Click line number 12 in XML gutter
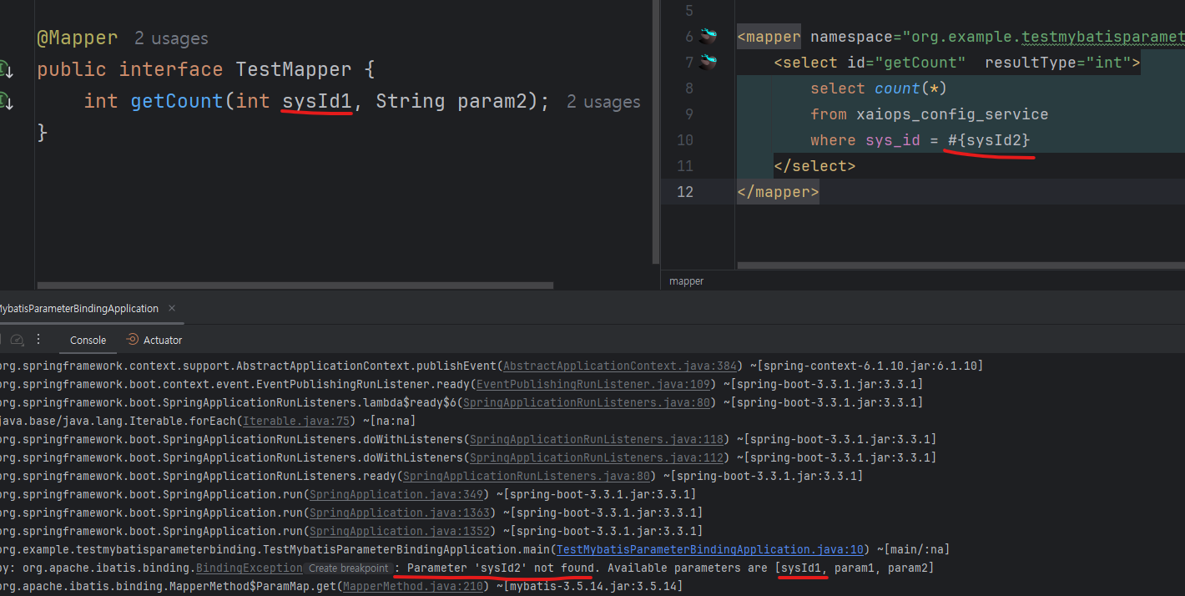Screen dimensions: 1185x596 click(684, 192)
